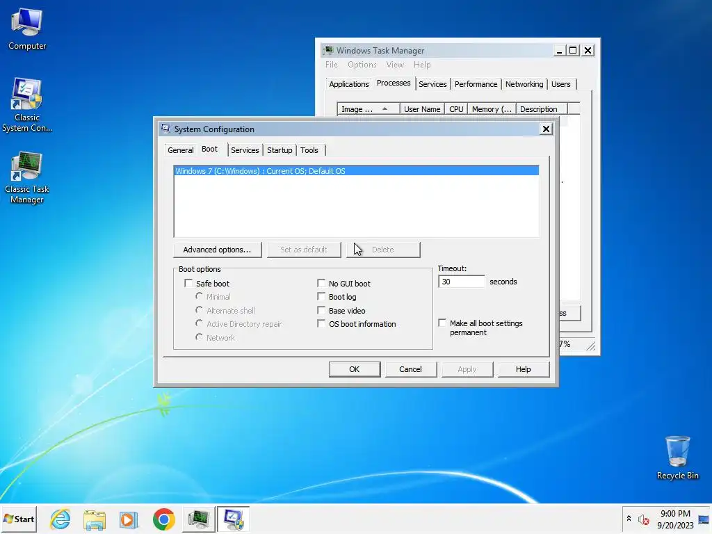Open the Start menu
The image size is (712, 534).
click(19, 519)
